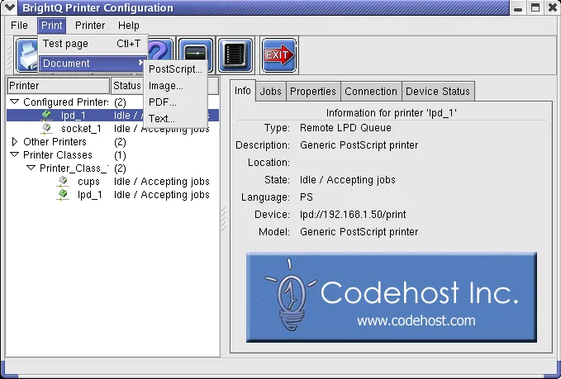Select the Configured Printers tree label
This screenshot has height=379, width=561.
pyautogui.click(x=66, y=102)
